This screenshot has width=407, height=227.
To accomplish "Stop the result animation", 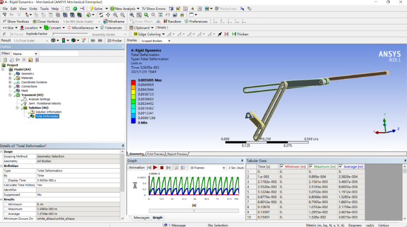I will coord(162,168).
